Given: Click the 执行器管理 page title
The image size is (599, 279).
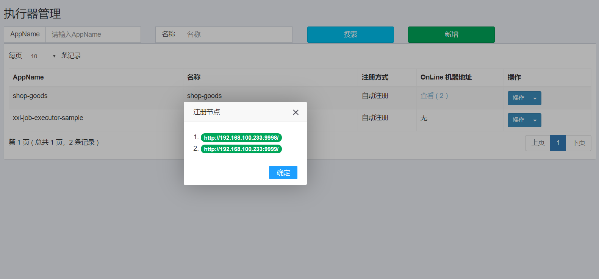Looking at the screenshot, I should click(x=32, y=14).
